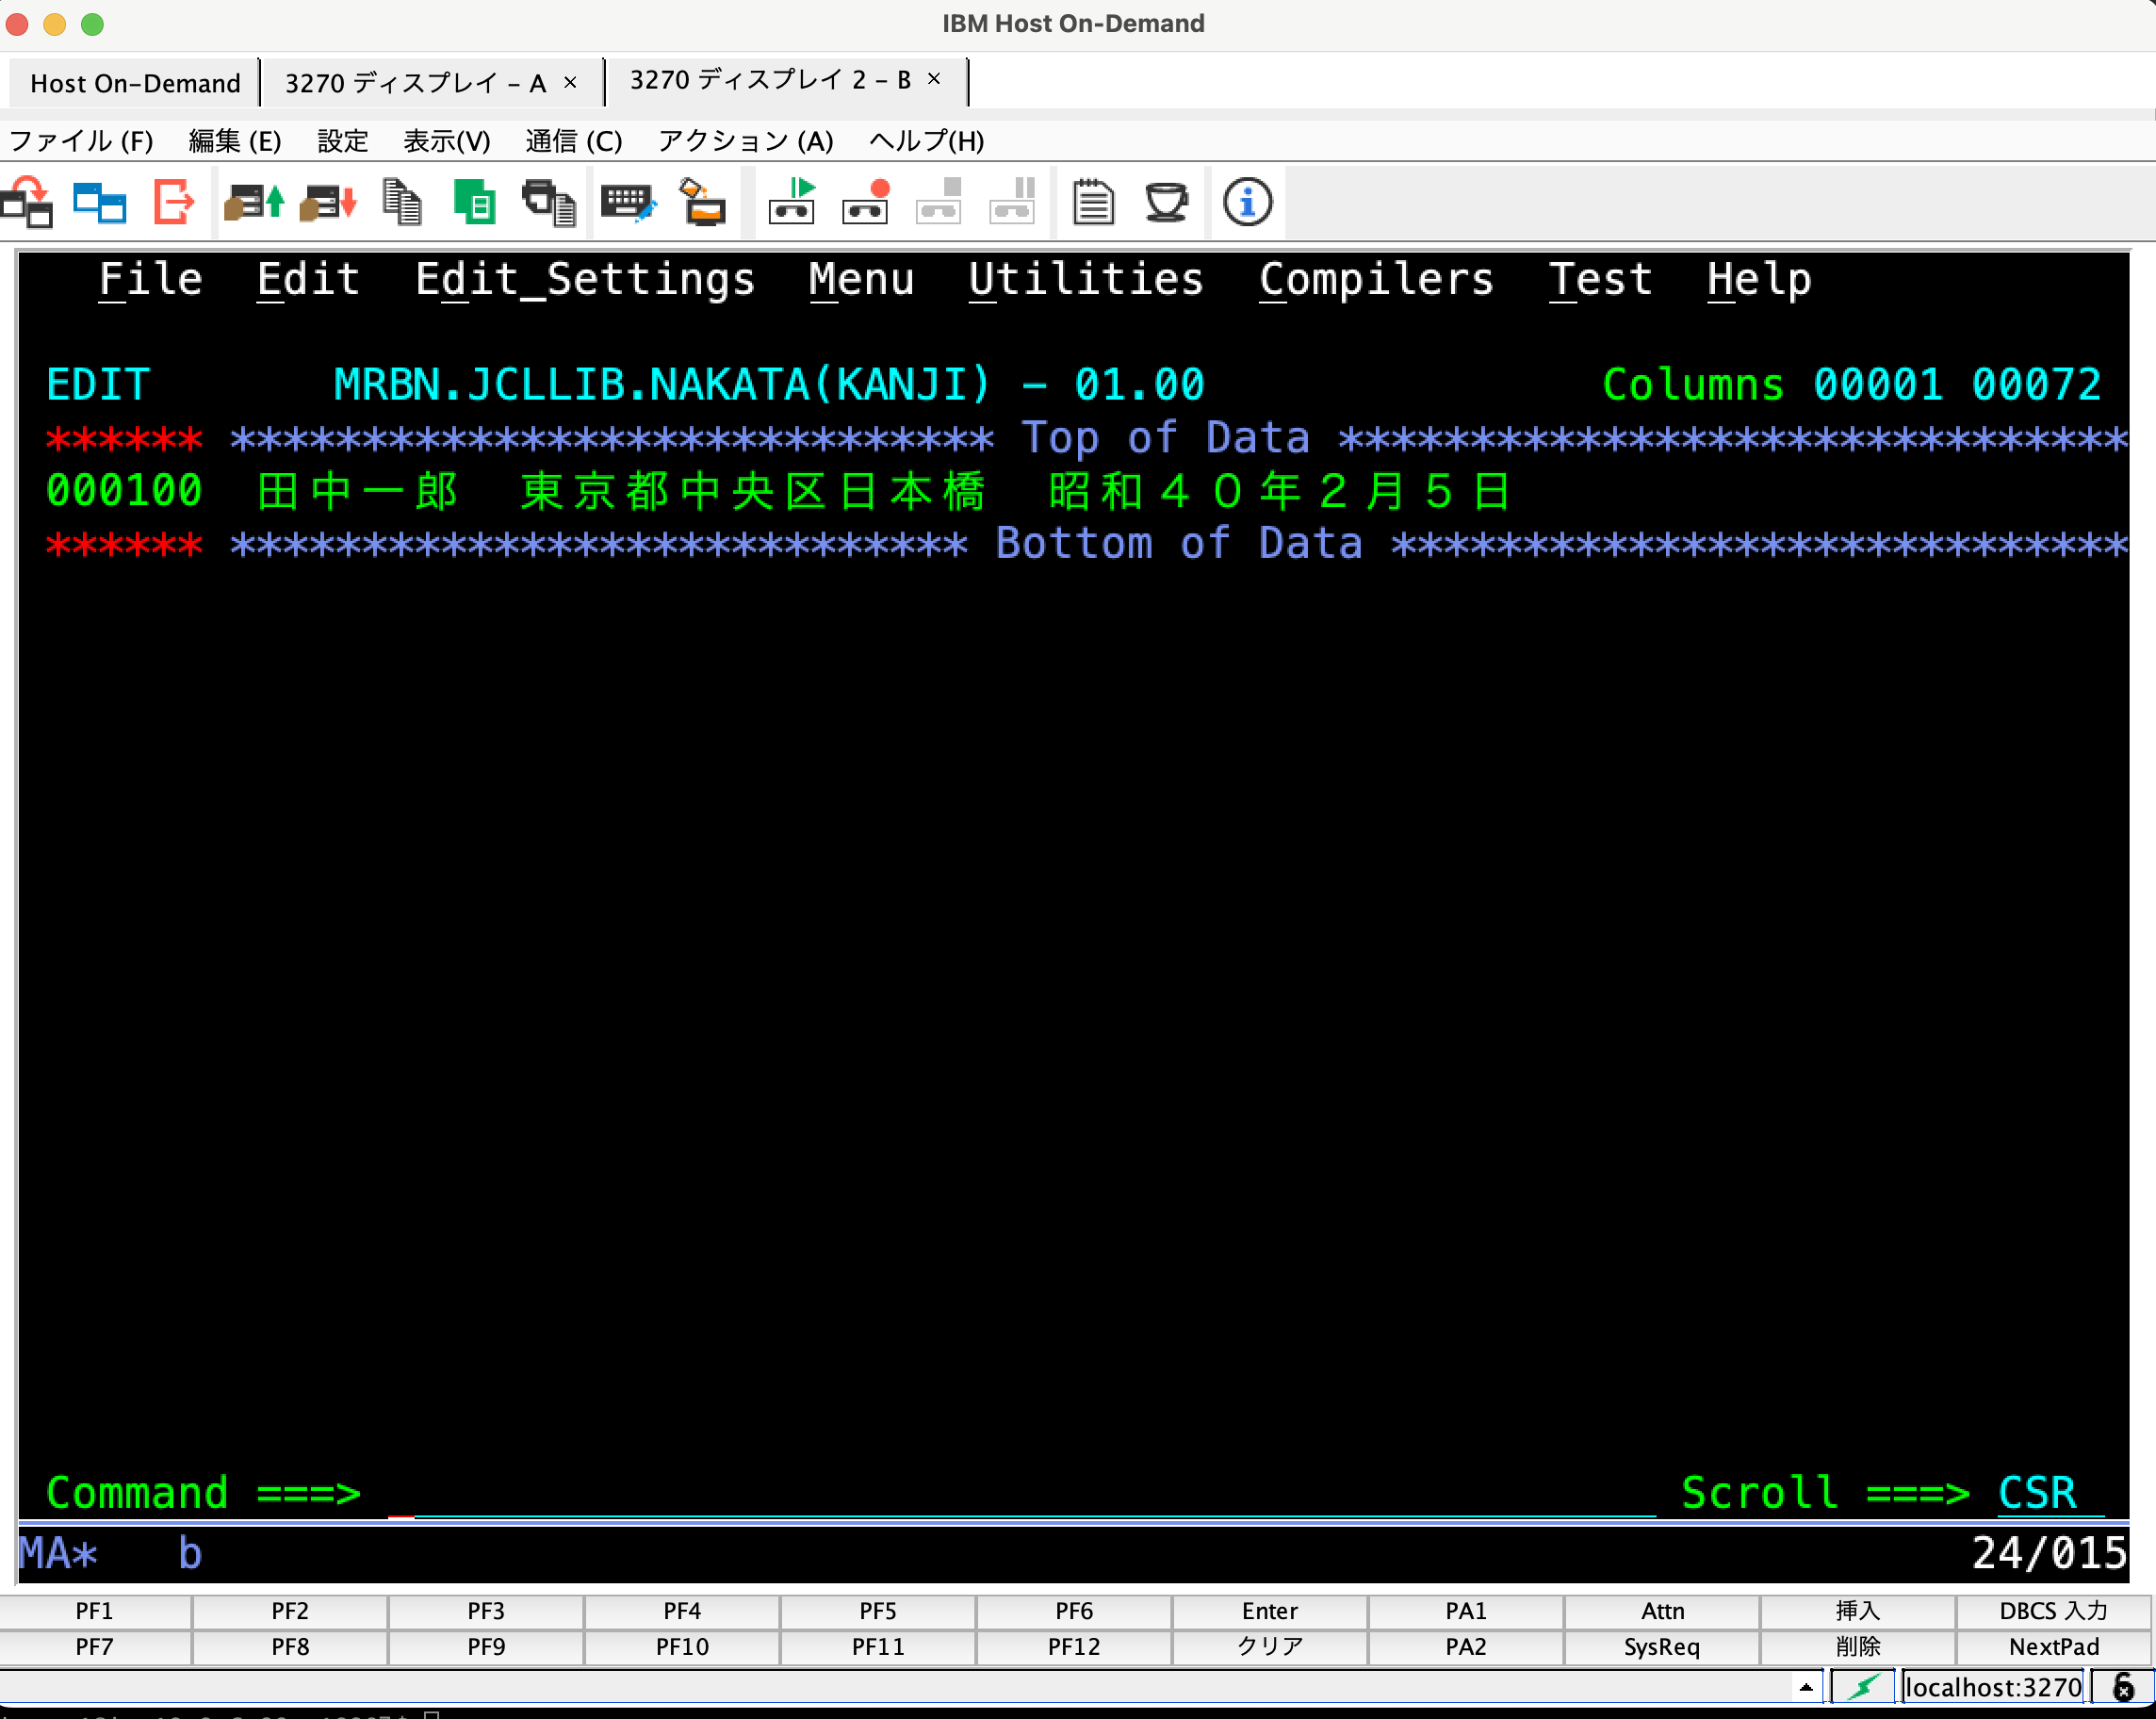The height and width of the screenshot is (1719, 2156).
Task: Click the lock security status icon
Action: pyautogui.click(x=2124, y=1688)
